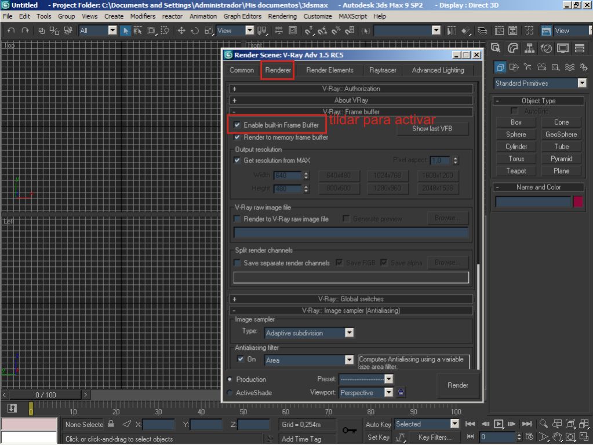Select the Shapes category icon
Image resolution: width=593 pixels, height=445 pixels.
pos(514,67)
